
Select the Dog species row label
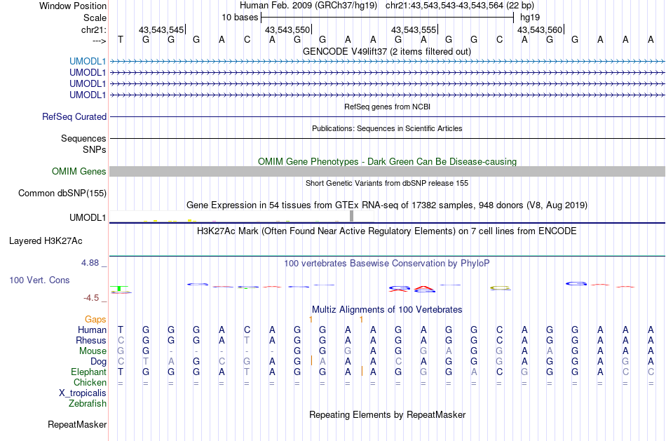tap(99, 362)
